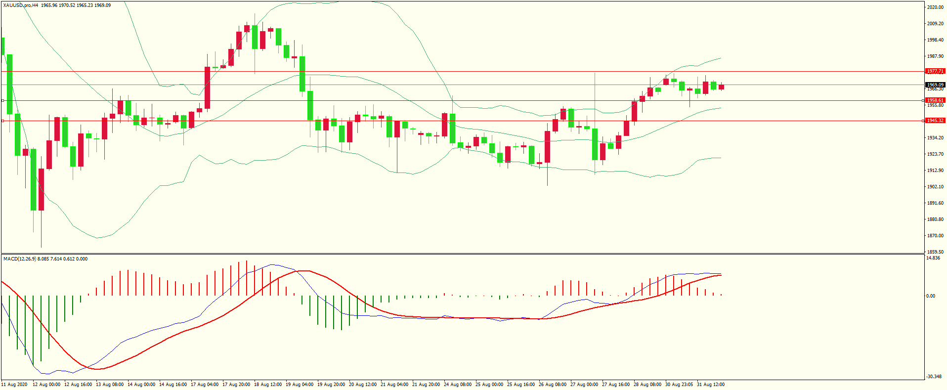Click the 17 Aug 04:00 time label
Viewport: 947px width, 390px height.
pos(205,385)
